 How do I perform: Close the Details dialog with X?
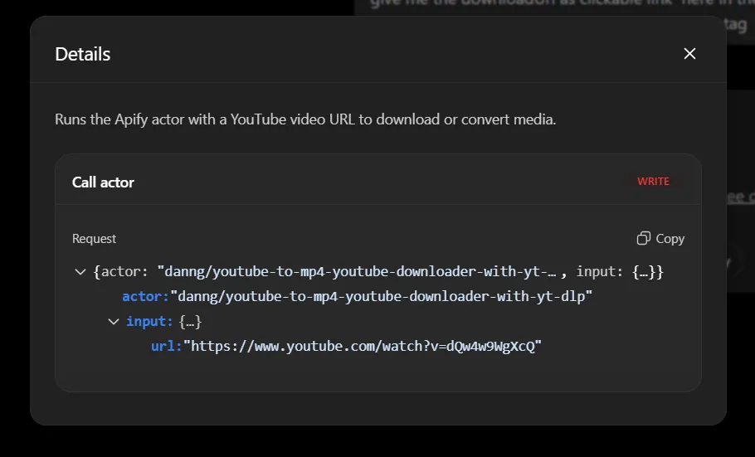(x=689, y=53)
